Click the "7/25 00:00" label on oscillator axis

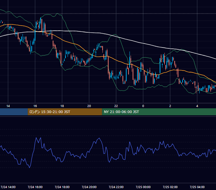point(143,187)
